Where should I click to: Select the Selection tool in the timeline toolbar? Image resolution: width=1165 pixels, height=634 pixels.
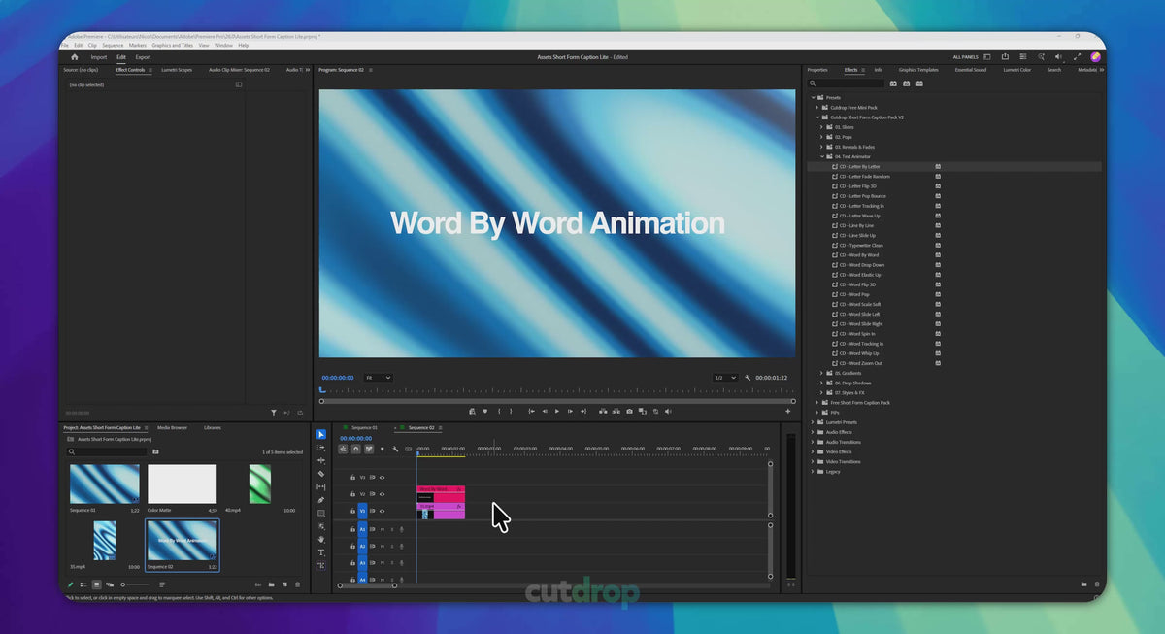pos(321,434)
